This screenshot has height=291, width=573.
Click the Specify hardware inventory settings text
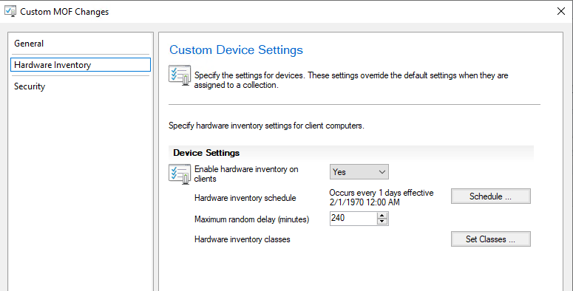(266, 126)
